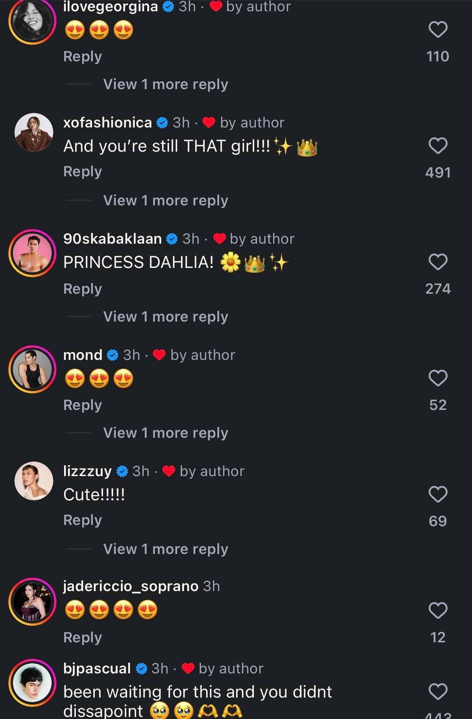Like xofashionica's comment with the heart

(438, 146)
